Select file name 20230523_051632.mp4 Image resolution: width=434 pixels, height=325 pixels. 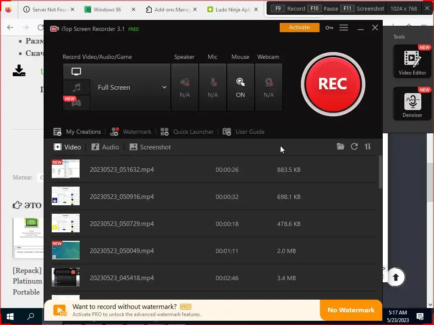(x=122, y=170)
